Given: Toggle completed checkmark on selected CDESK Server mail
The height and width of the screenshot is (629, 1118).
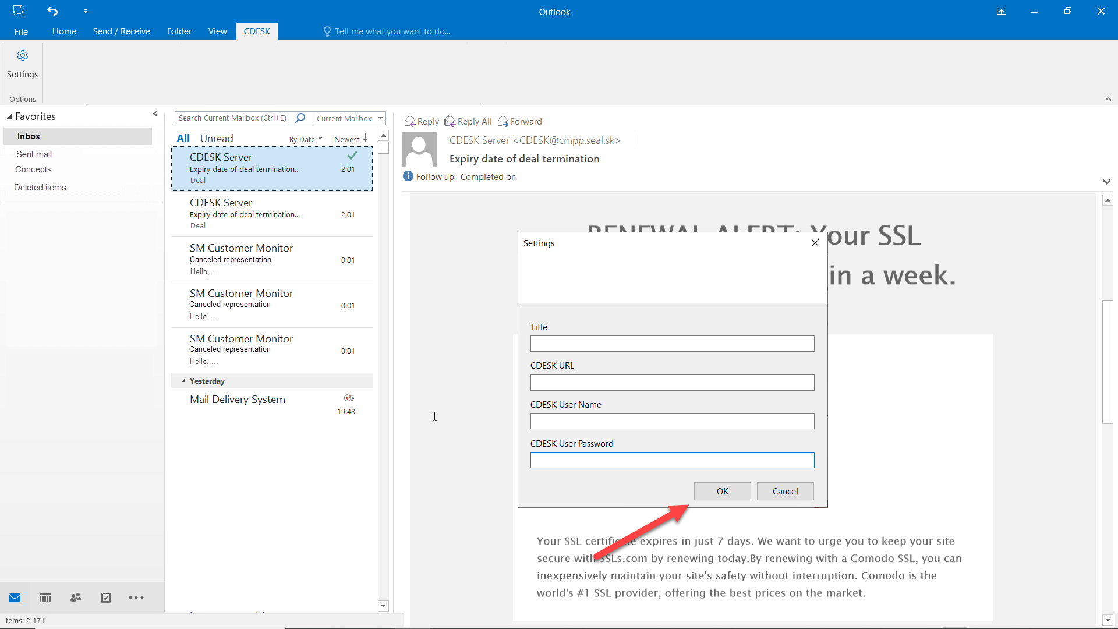Looking at the screenshot, I should tap(352, 156).
